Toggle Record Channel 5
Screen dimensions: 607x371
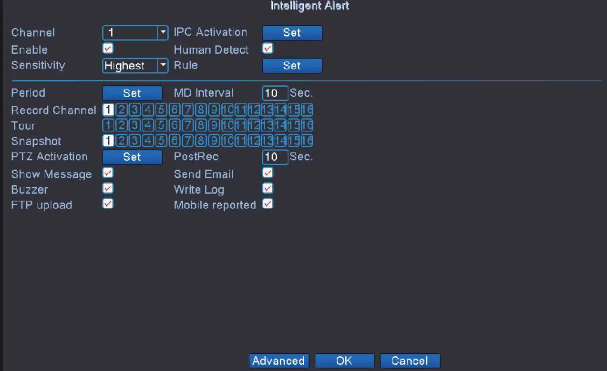click(161, 110)
